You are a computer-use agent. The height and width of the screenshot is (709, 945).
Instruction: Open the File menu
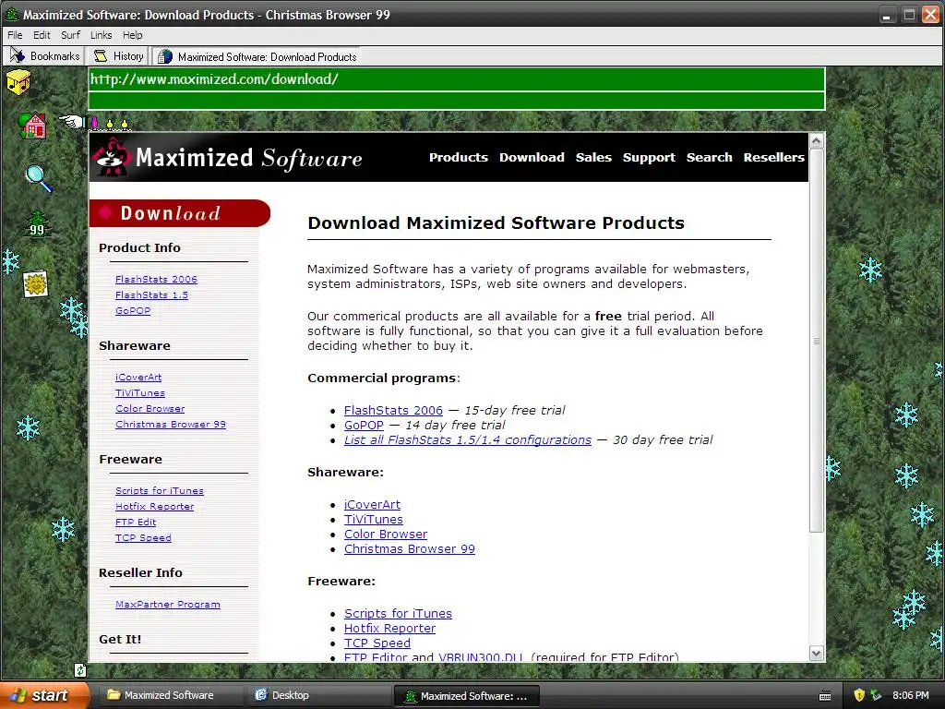[x=15, y=35]
